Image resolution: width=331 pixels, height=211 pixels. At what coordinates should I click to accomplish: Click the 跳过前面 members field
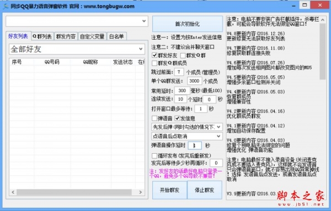pyautogui.click(x=179, y=72)
